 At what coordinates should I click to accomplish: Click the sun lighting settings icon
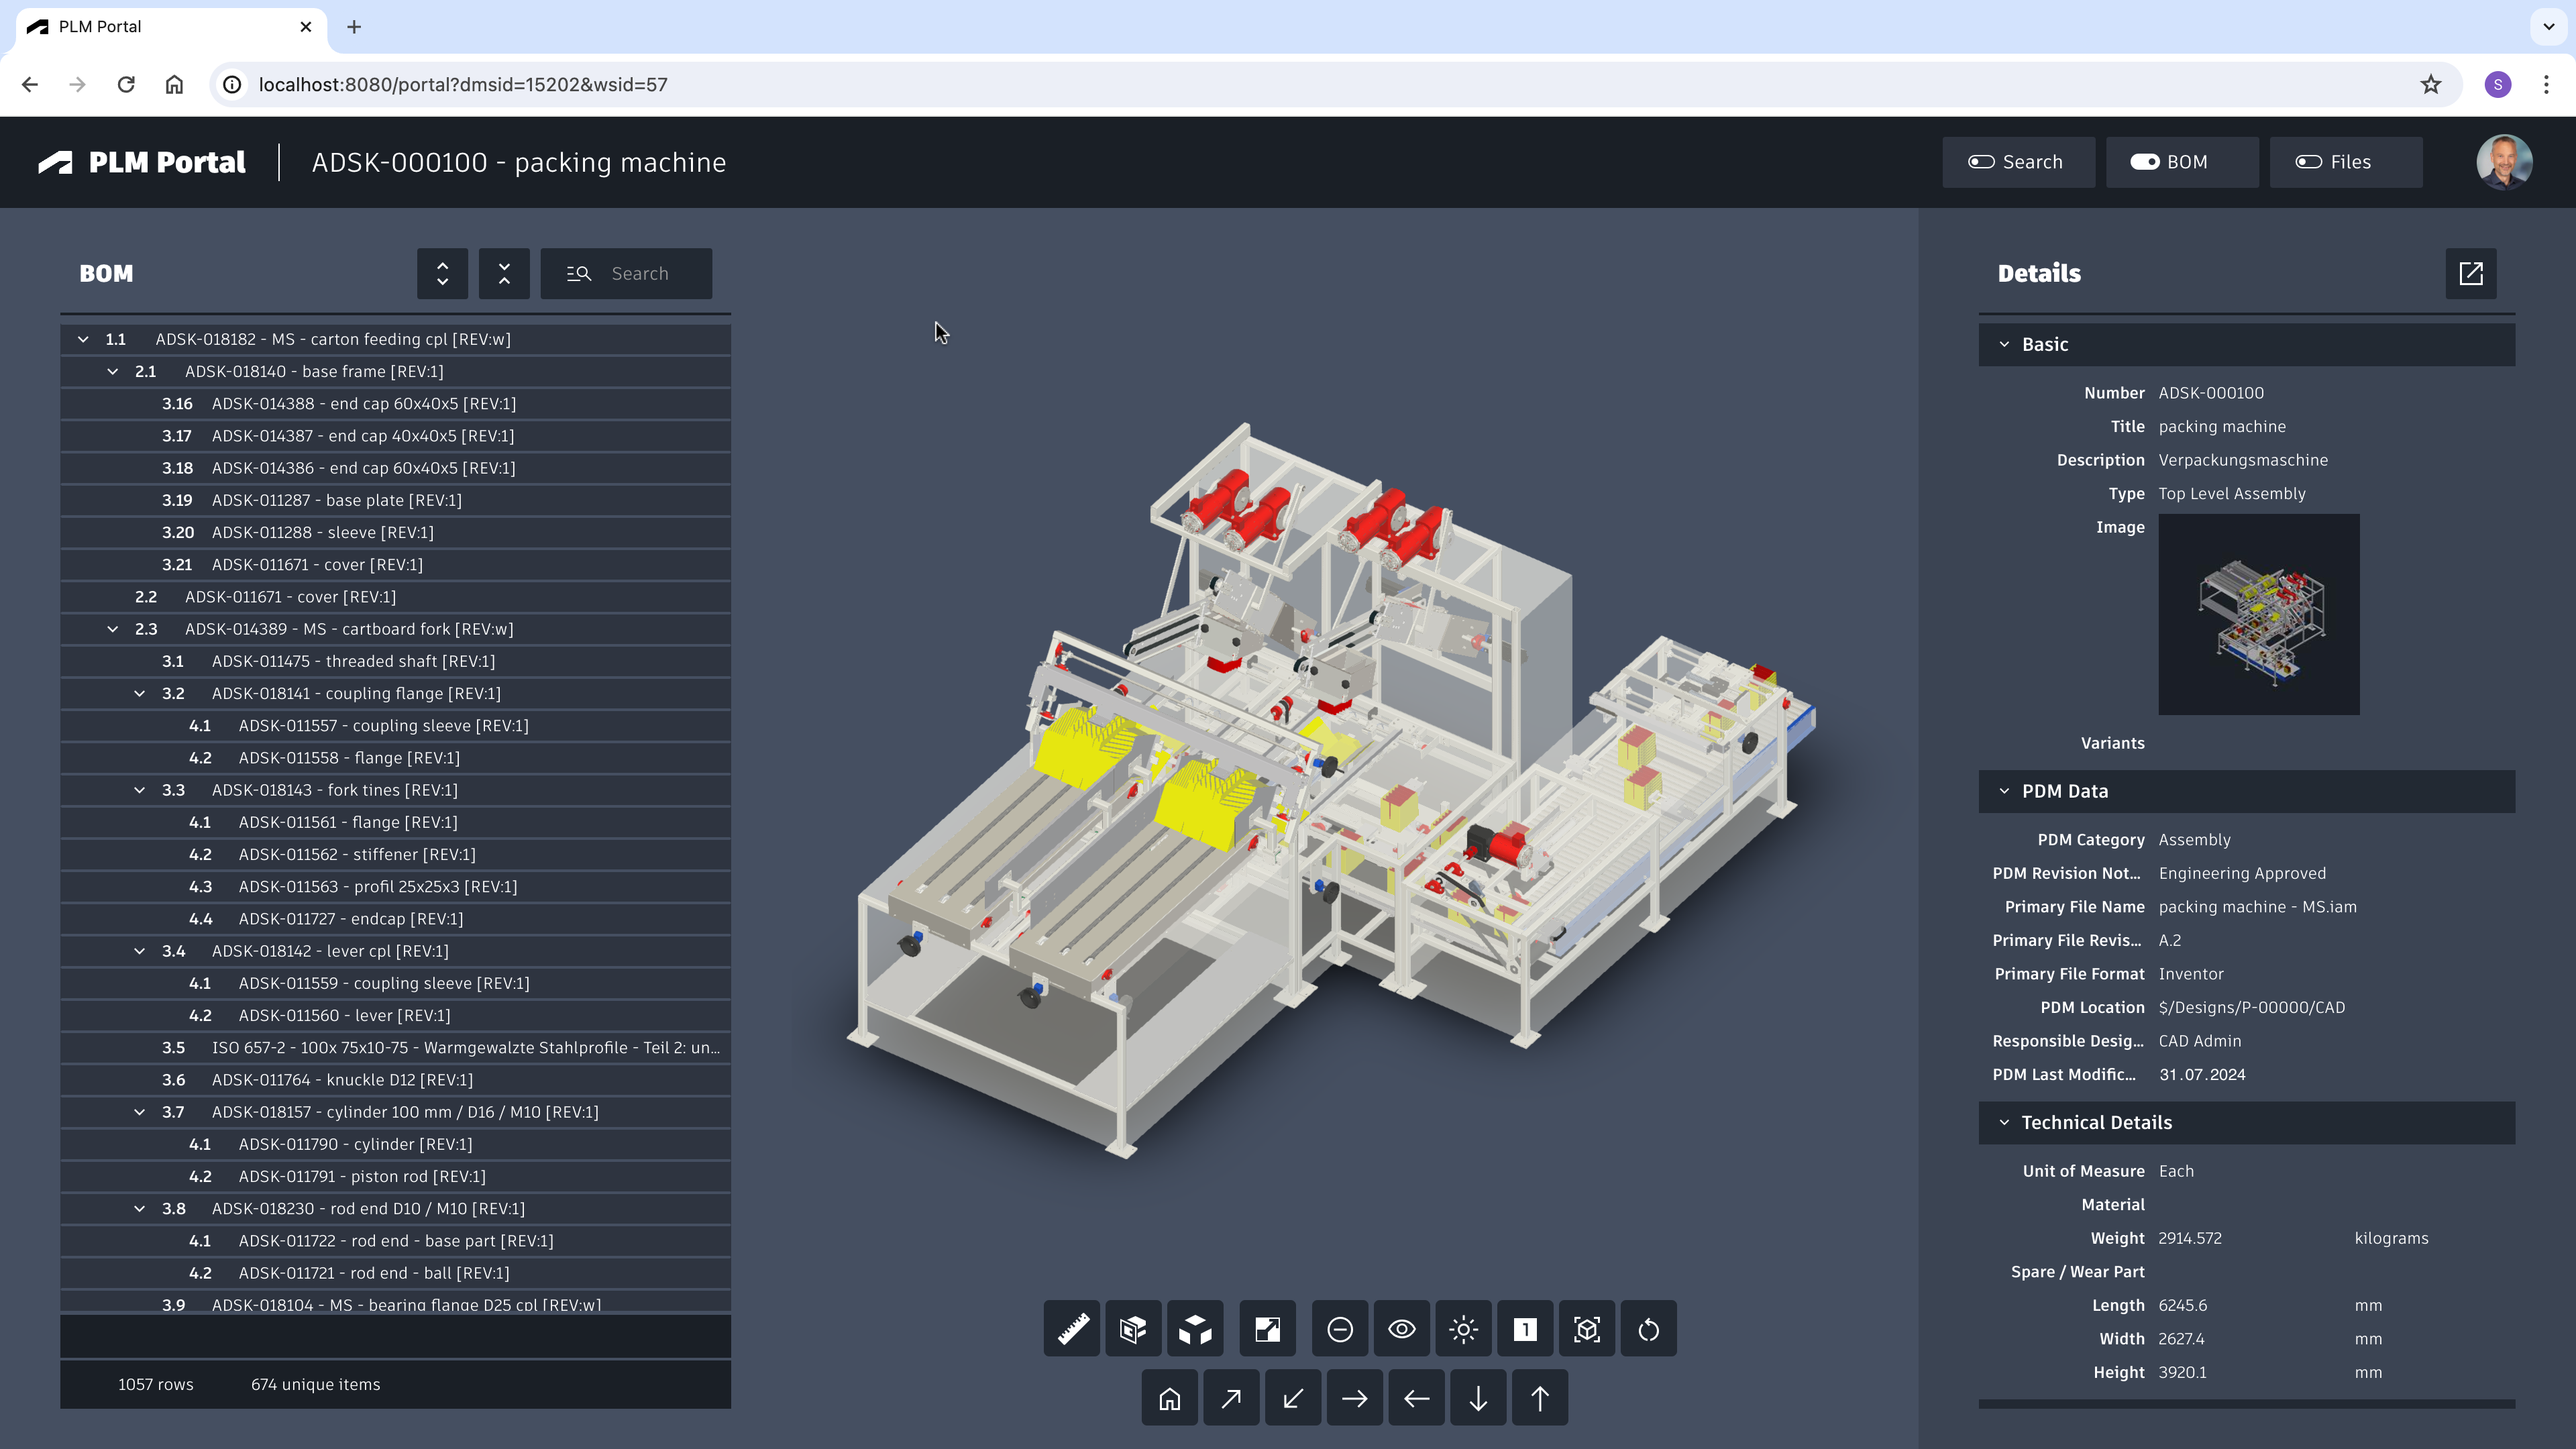1463,1329
